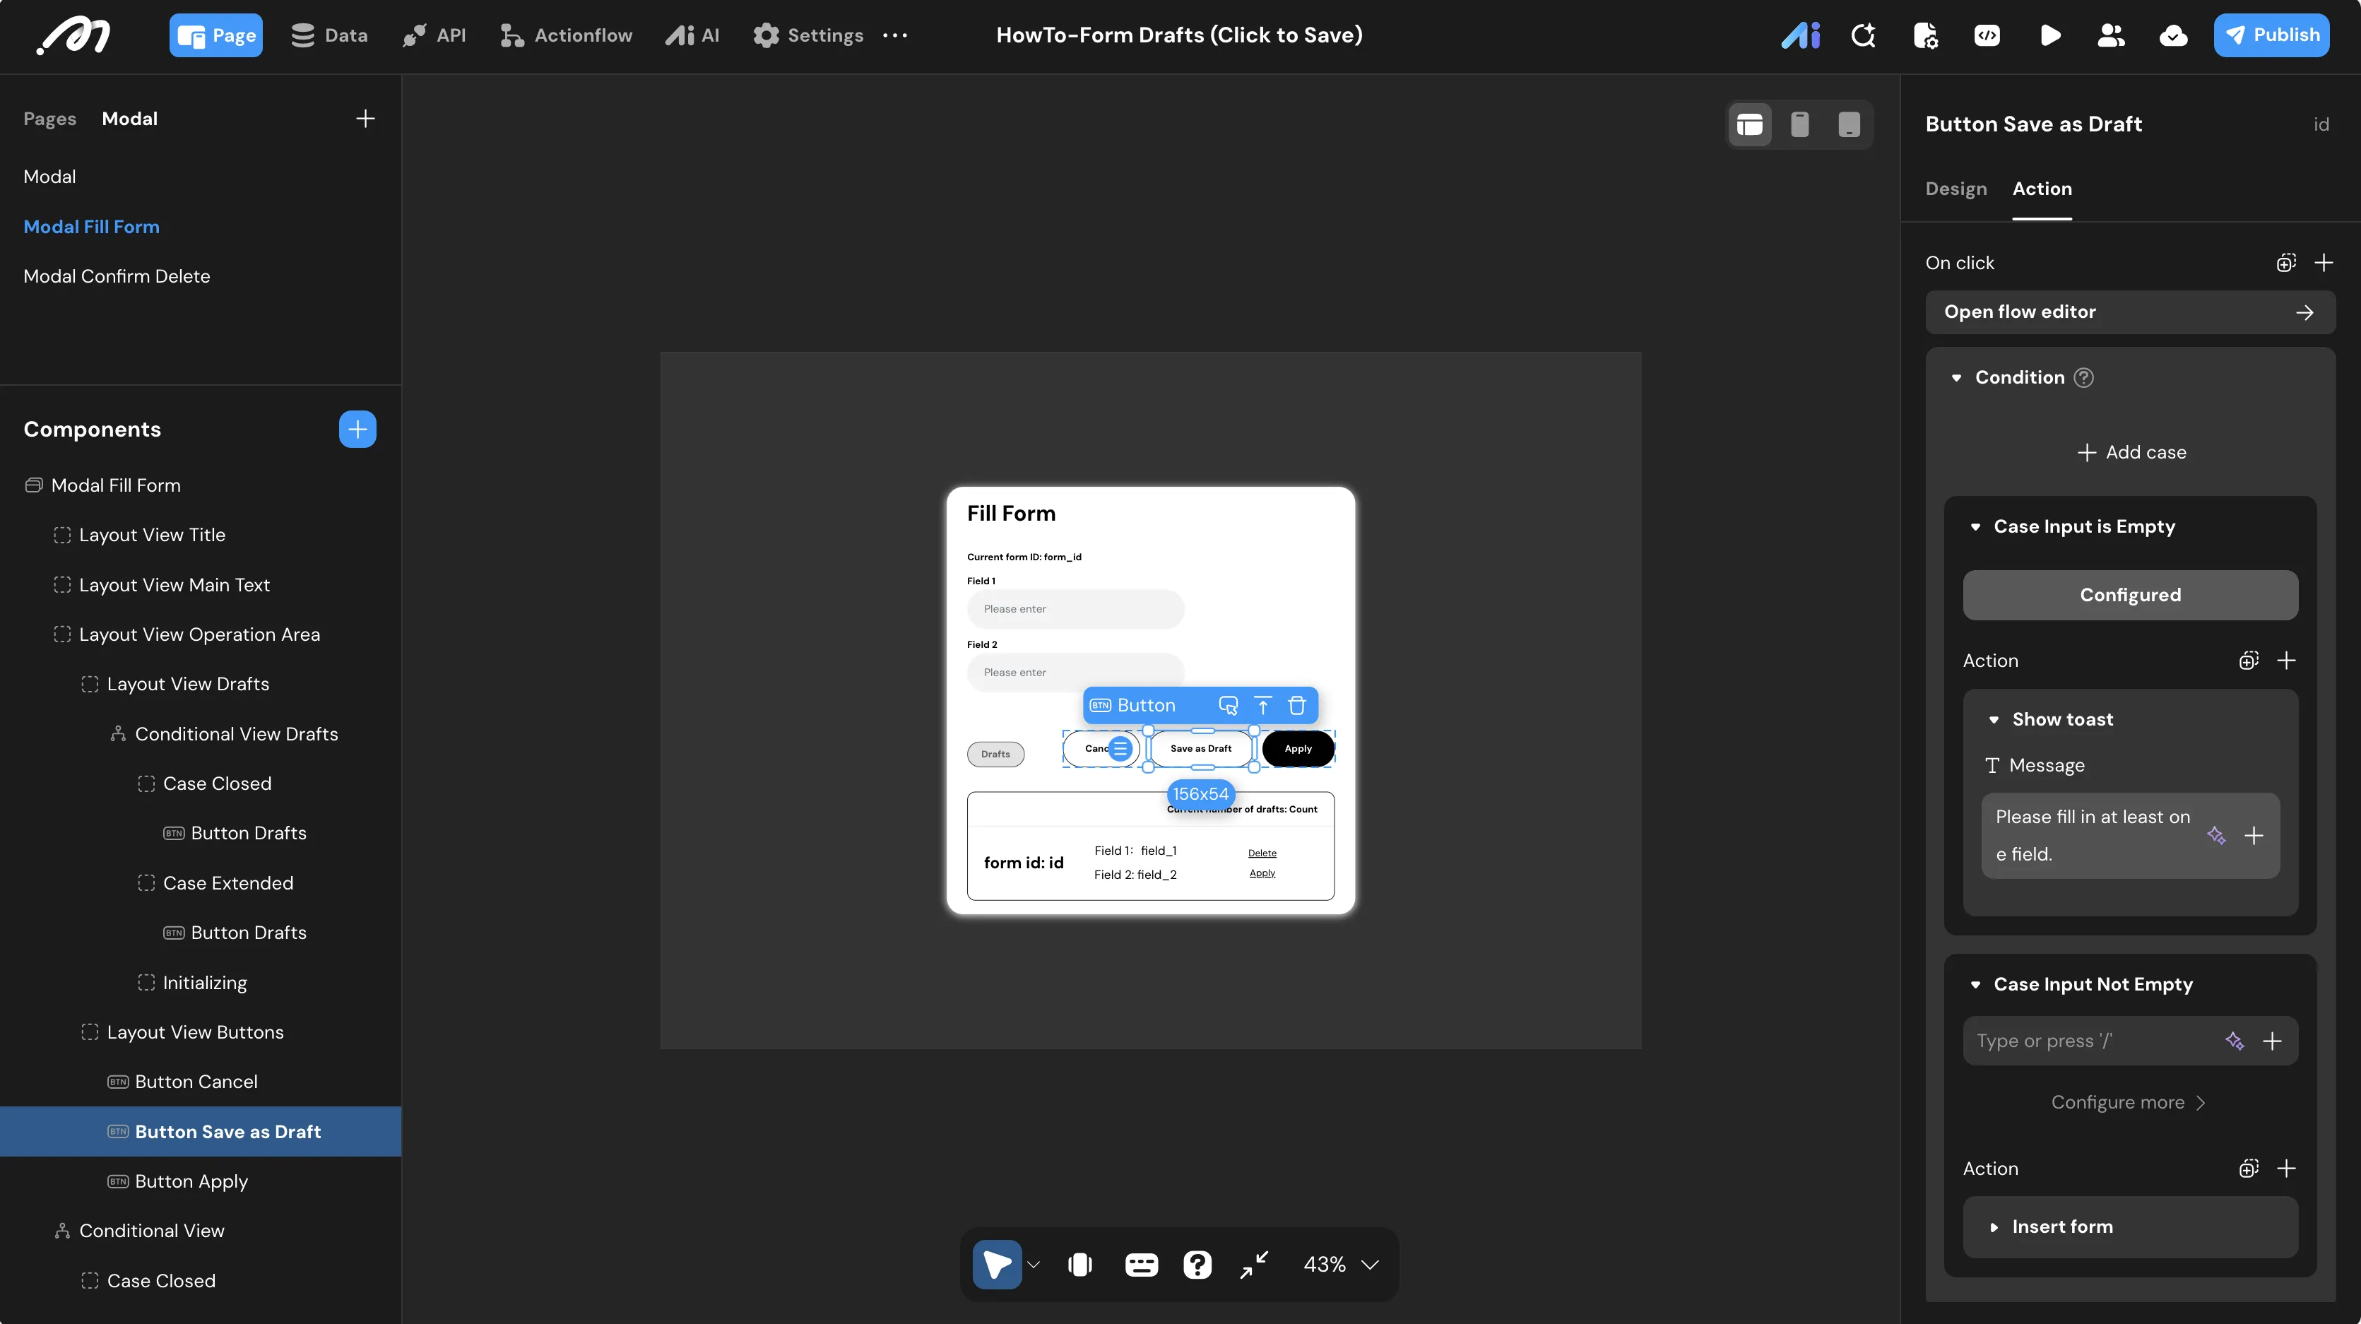Click the Configured condition button
The height and width of the screenshot is (1324, 2361).
click(2130, 595)
